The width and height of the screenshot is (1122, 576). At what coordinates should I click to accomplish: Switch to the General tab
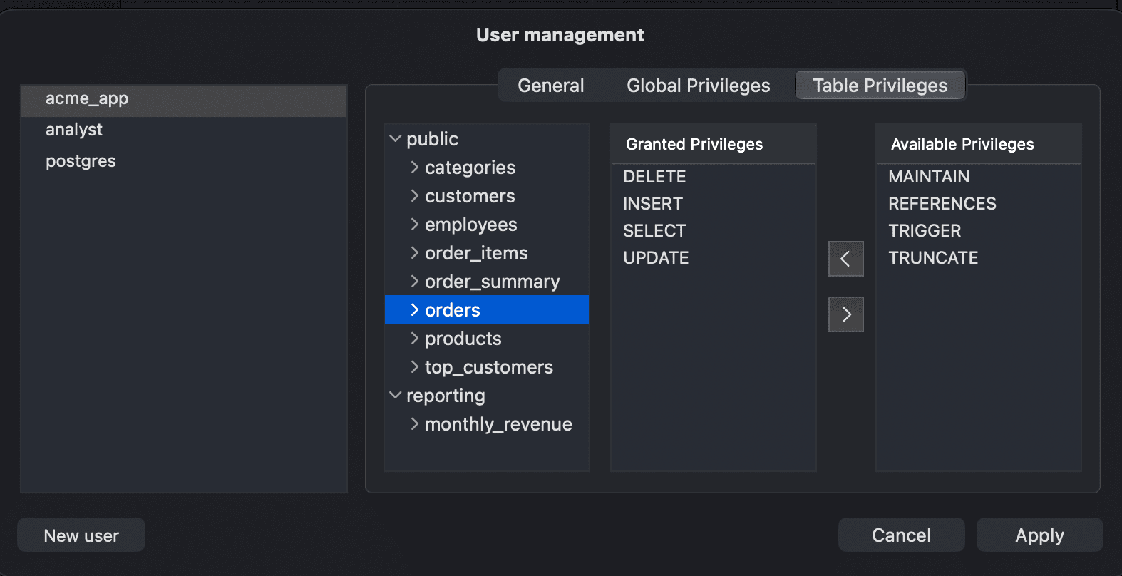[550, 86]
